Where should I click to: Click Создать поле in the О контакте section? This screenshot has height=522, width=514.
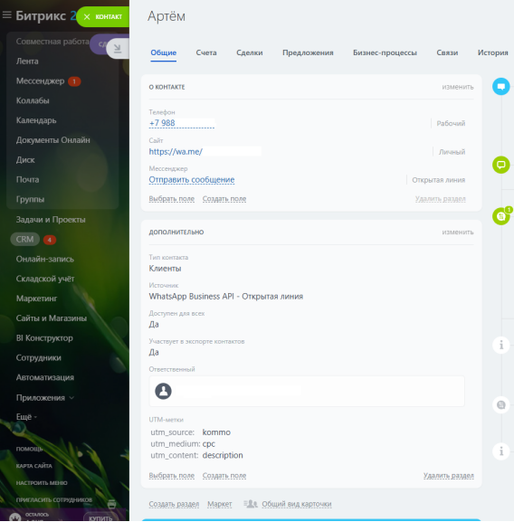pyautogui.click(x=224, y=199)
